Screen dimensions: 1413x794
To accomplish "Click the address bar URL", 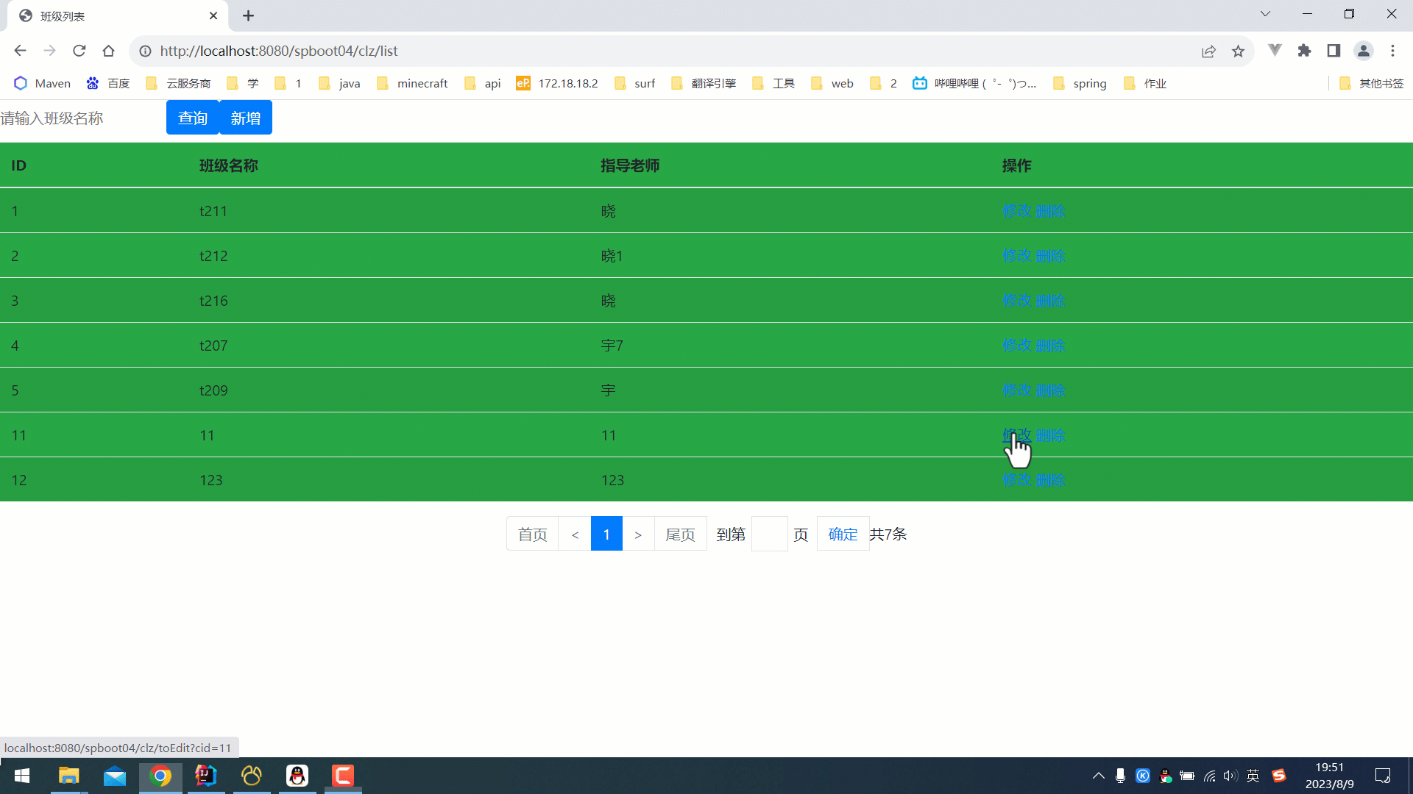I will (x=279, y=51).
